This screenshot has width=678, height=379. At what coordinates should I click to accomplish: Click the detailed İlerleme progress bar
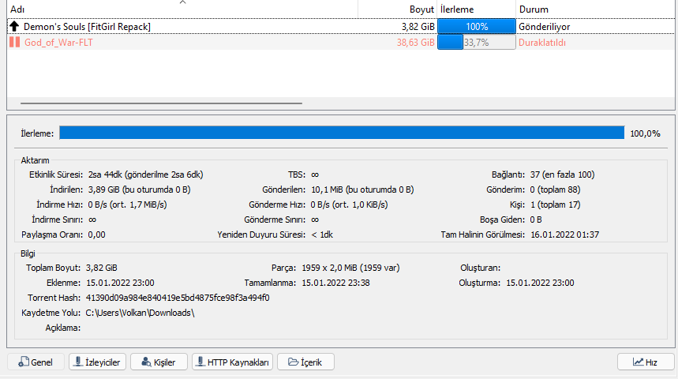(x=342, y=133)
